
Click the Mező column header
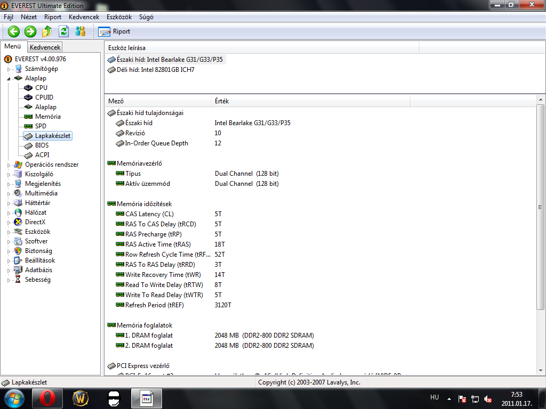[158, 101]
